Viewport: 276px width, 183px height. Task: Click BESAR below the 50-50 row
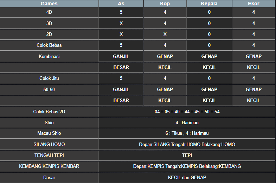(121, 100)
